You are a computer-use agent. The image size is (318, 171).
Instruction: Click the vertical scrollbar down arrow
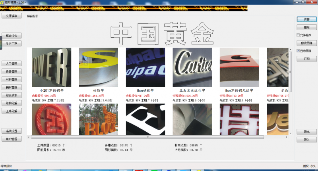point(291,133)
